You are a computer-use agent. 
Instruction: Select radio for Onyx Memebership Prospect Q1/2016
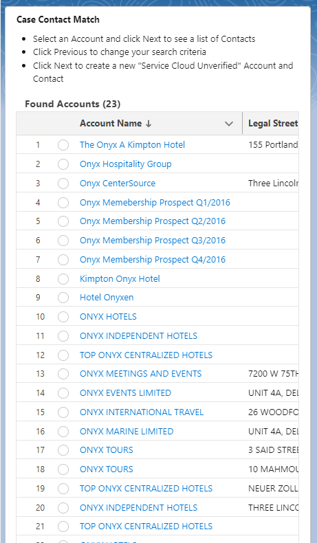63,203
